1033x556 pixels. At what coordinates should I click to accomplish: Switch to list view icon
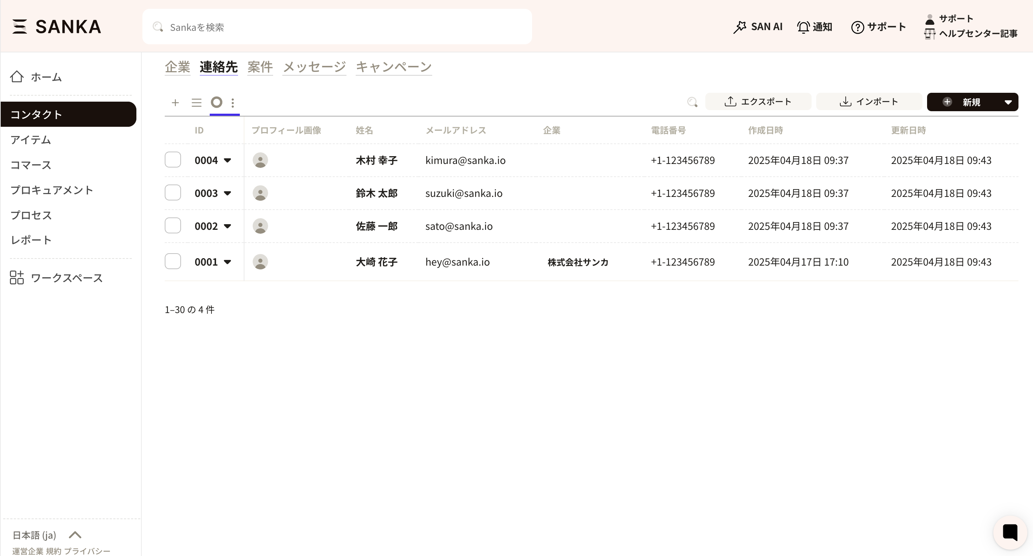(196, 103)
